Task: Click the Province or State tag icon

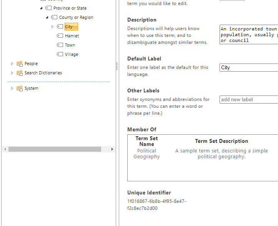Action: pyautogui.click(x=48, y=8)
